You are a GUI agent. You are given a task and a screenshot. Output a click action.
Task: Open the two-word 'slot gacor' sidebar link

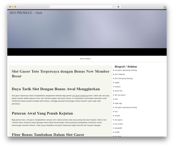click(x=118, y=120)
